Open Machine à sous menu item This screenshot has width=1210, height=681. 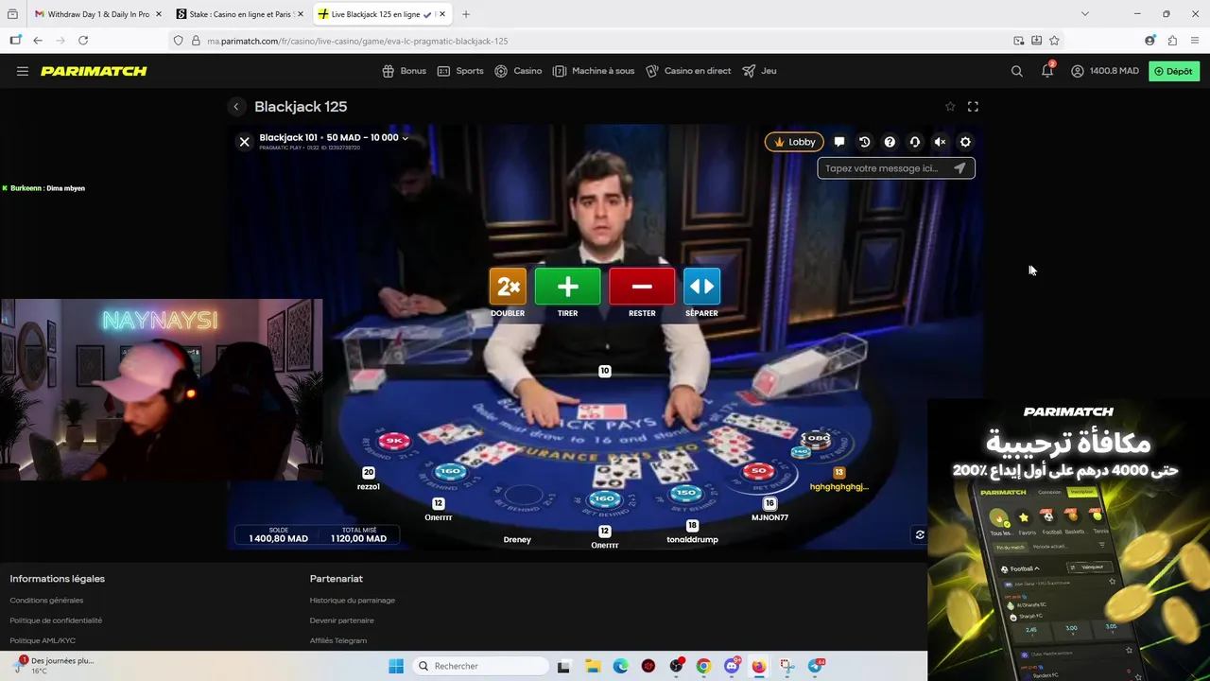pos(594,71)
